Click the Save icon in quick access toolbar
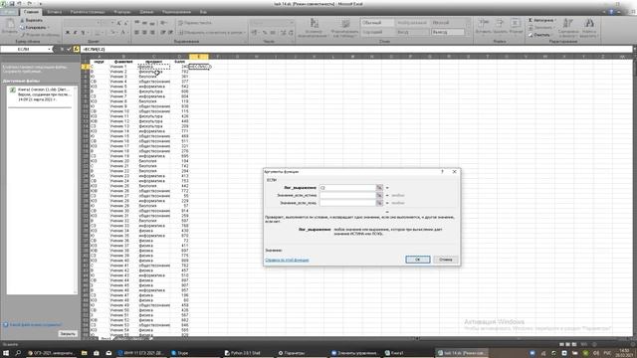Screen dimensions: 637x358 point(12,4)
